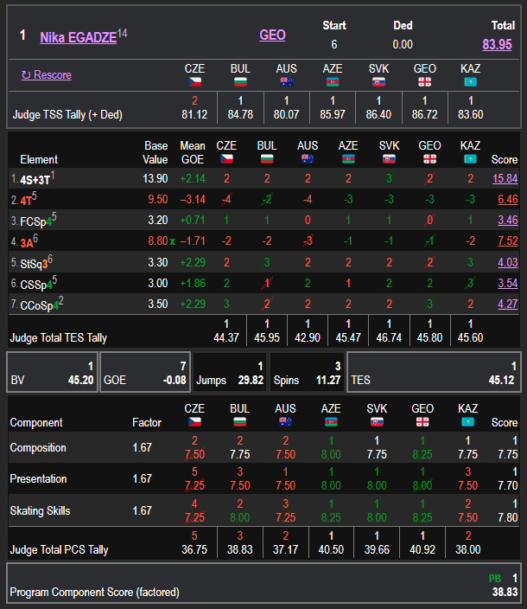Open the 6.46 score for 4T
The width and height of the screenshot is (527, 609).
[x=508, y=199]
